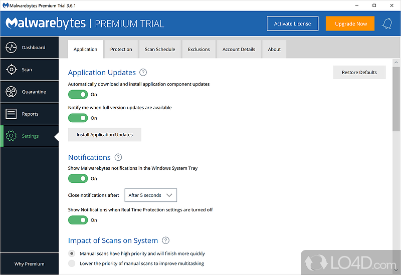Switch to the Protection tab
This screenshot has width=401, height=275.
tap(121, 49)
